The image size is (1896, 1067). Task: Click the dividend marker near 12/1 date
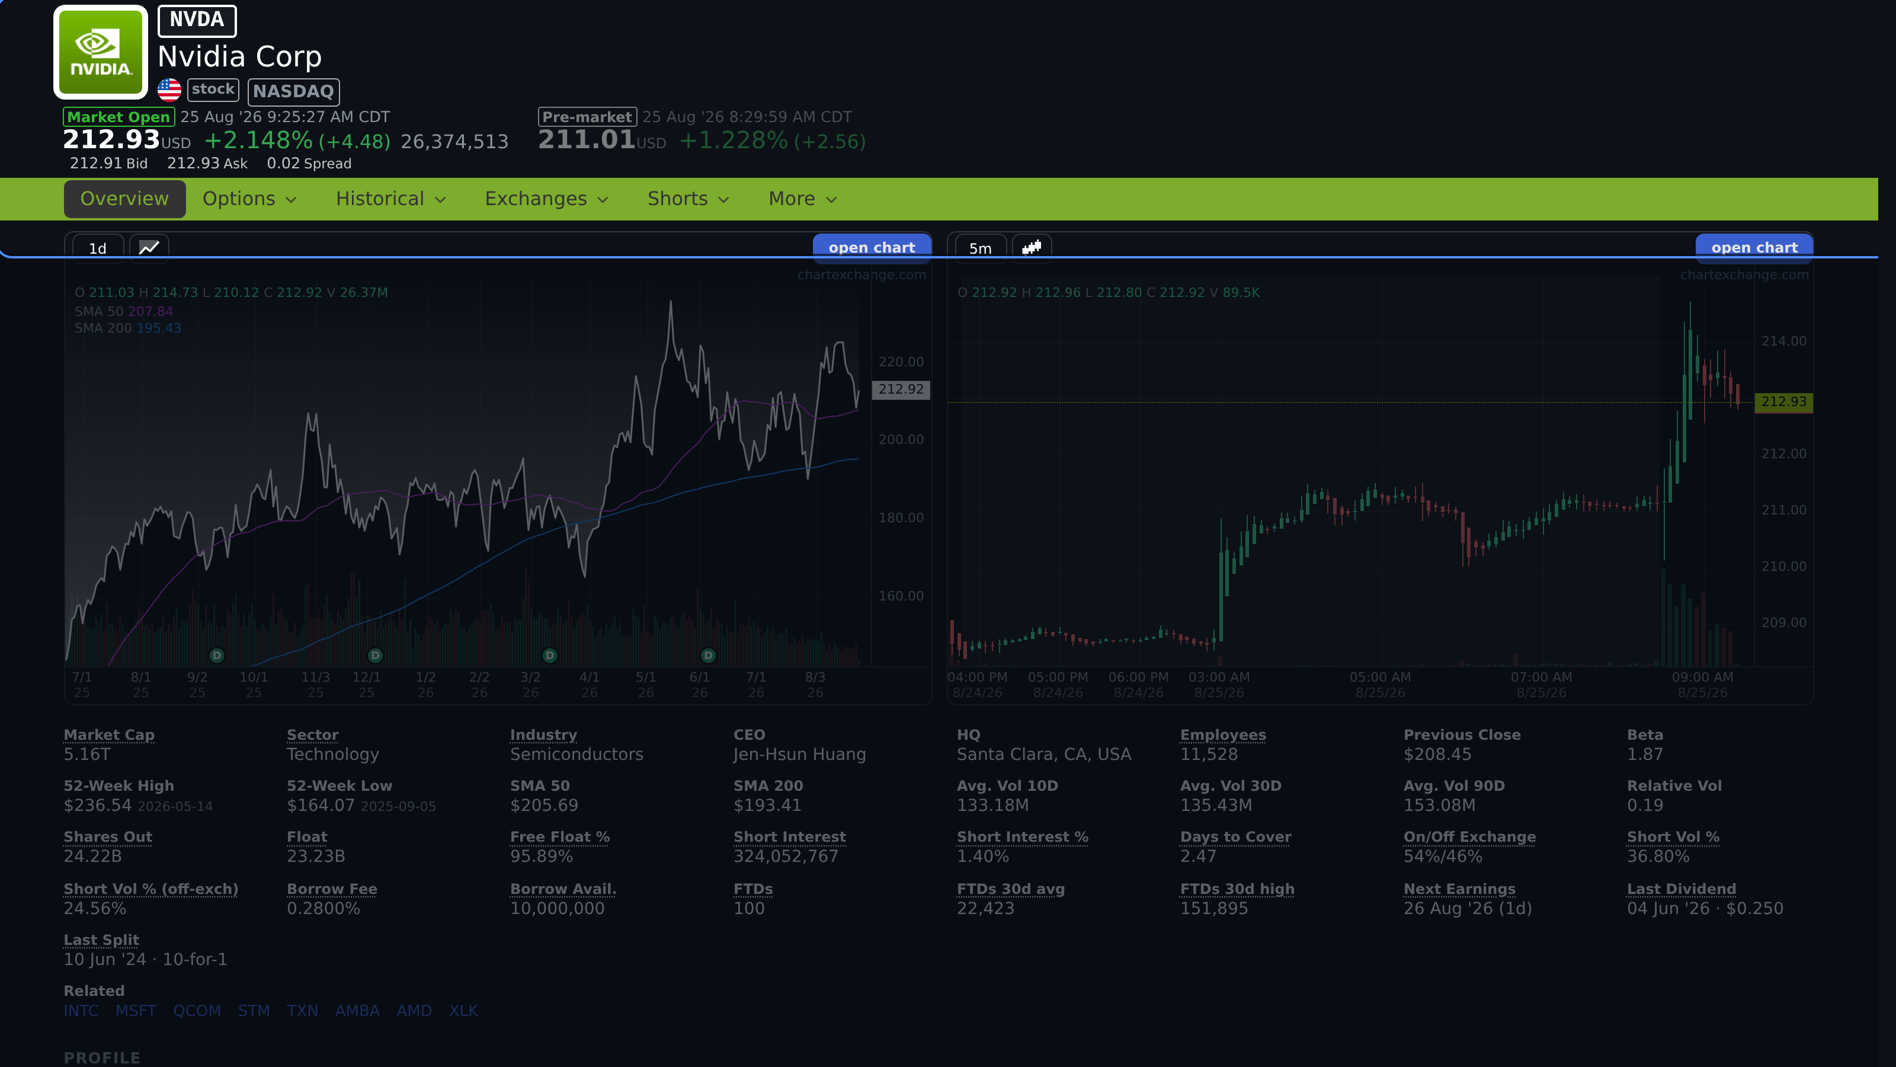(376, 654)
